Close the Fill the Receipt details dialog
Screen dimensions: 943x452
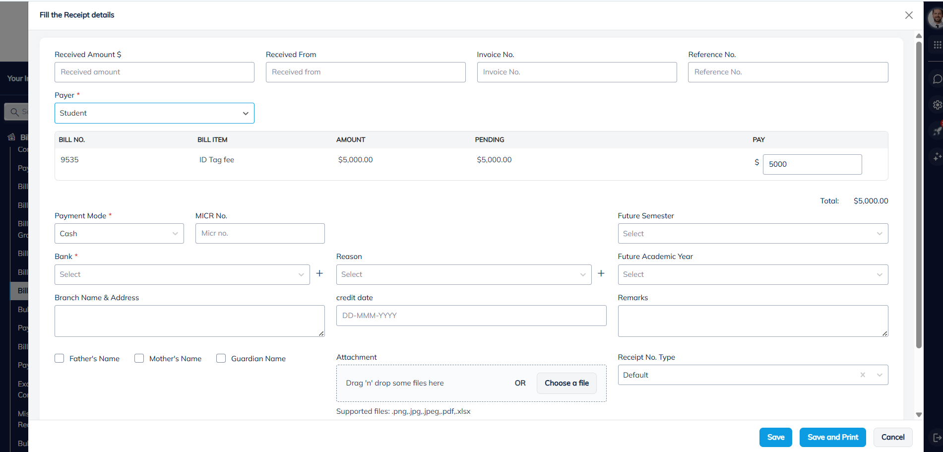908,15
